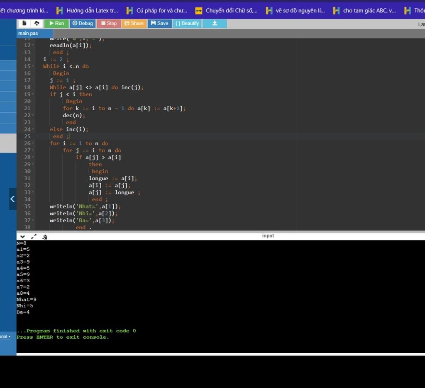Switch to browser tab 'Hướng dẫn Latex tr...'
The image size is (425, 388).
(x=87, y=10)
